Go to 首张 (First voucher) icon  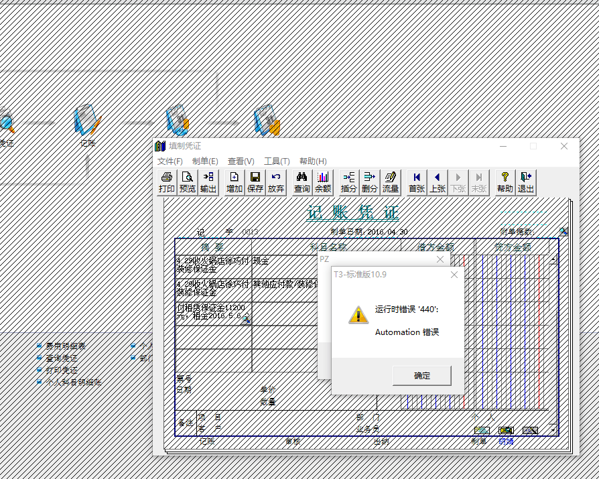(417, 182)
